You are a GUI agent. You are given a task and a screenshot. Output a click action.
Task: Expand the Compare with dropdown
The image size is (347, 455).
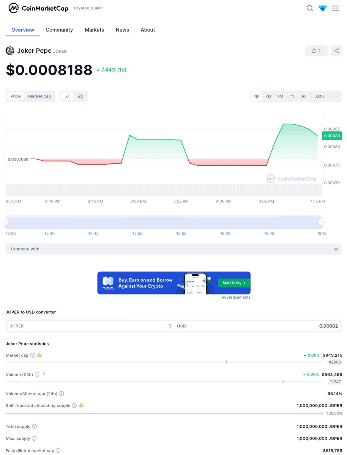tap(173, 249)
